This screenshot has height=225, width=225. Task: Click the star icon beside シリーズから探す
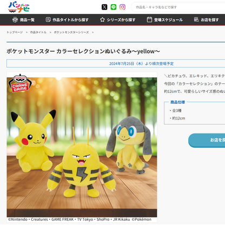[102, 19]
